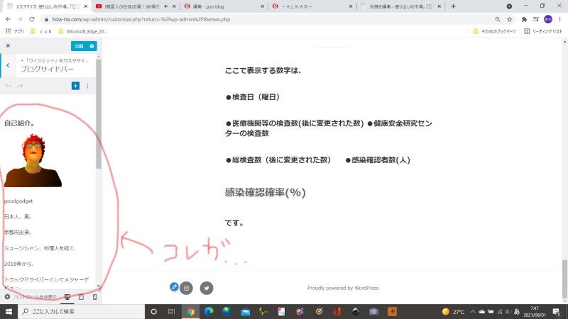Click the 日本人、男。 line in widget
The width and height of the screenshot is (568, 319).
(x=18, y=217)
